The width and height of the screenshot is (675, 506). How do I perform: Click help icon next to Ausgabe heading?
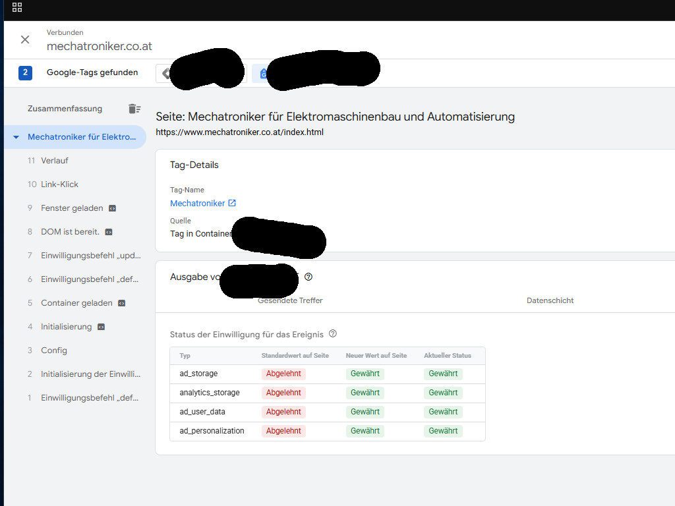(x=308, y=277)
